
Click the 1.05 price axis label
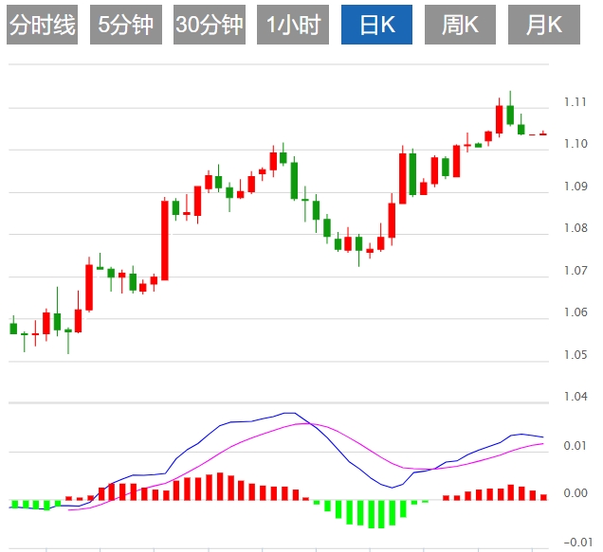576,355
